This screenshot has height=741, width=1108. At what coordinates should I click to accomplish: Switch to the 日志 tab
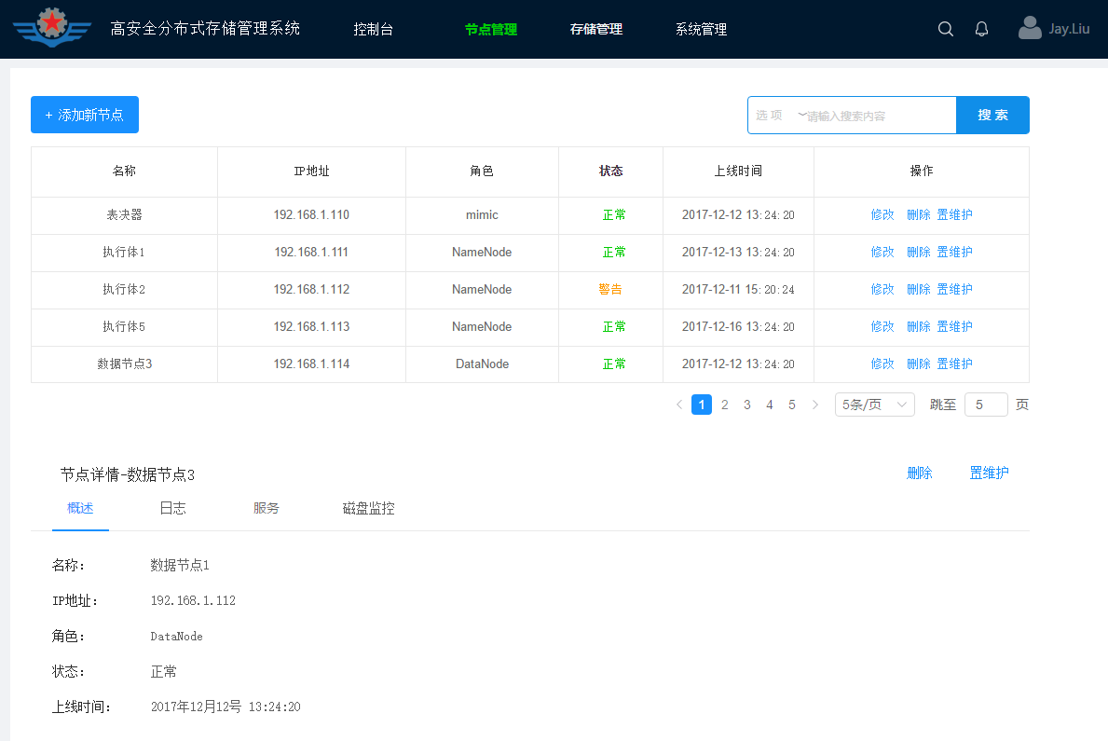pyautogui.click(x=172, y=508)
